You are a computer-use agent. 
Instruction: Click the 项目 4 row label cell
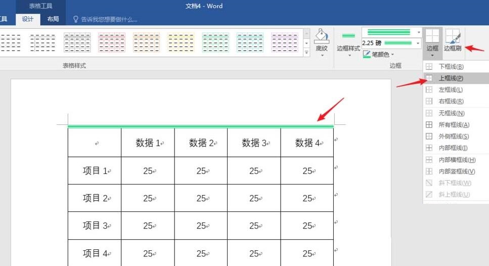pos(95,253)
